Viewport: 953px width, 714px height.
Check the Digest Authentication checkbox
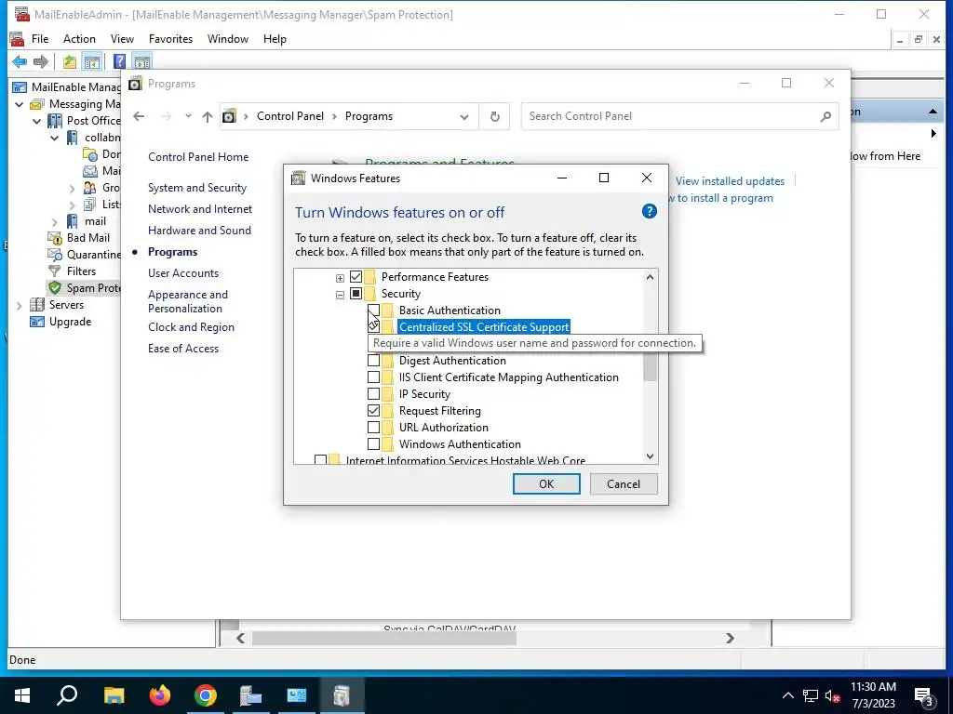pyautogui.click(x=374, y=361)
